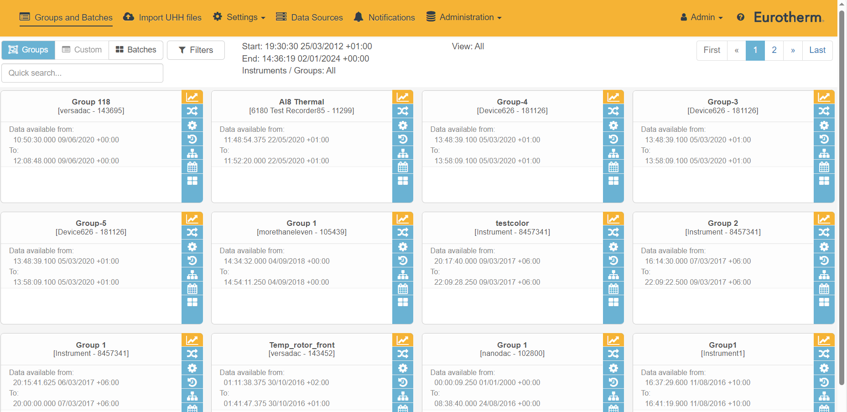Screen dimensions: 847x412
Task: Open gear settings on AI8 Thermal card
Action: (403, 125)
